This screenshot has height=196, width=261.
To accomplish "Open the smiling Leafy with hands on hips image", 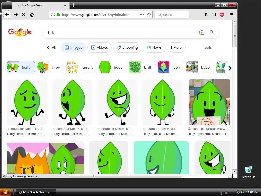I will (162, 102).
